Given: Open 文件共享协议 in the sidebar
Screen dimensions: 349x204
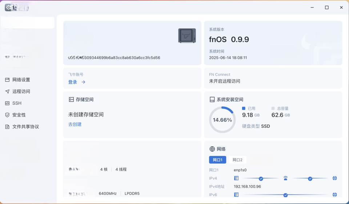Looking at the screenshot, I should pos(25,127).
